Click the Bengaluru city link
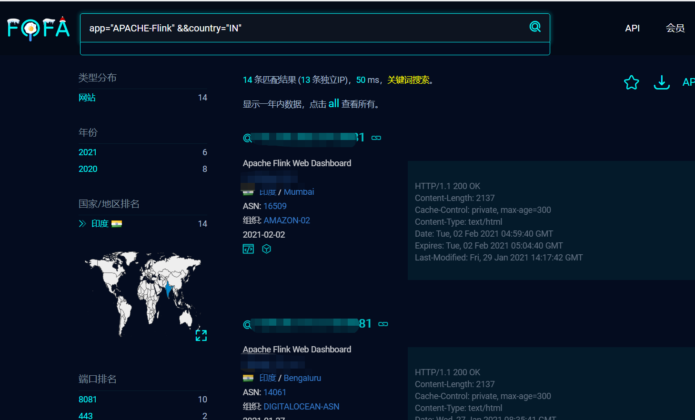 pos(302,378)
